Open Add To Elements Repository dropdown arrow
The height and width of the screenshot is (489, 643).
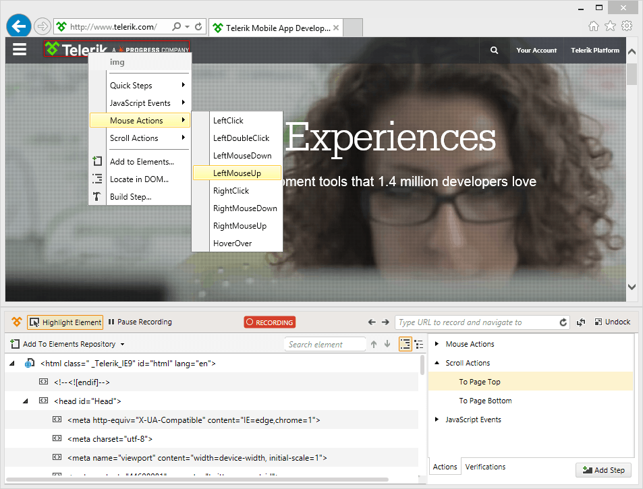coord(122,344)
